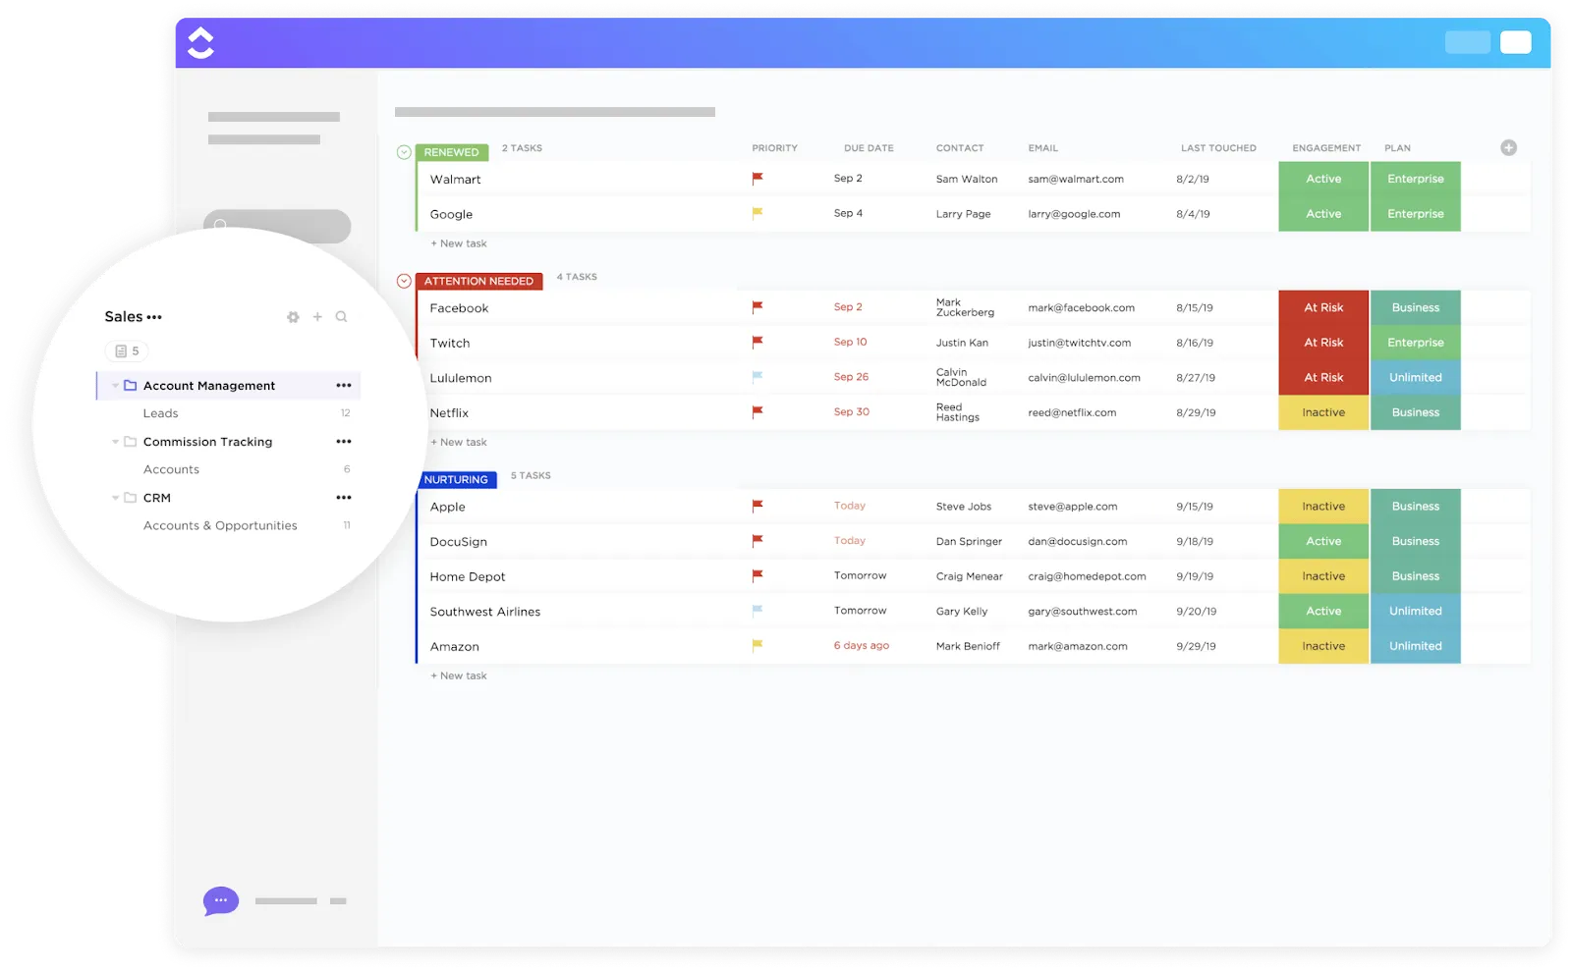Click the Attention Needed status label
The height and width of the screenshot is (971, 1572).
click(479, 281)
